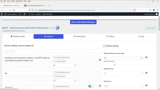Toggle the Thumbnail column switch off

click(90, 86)
